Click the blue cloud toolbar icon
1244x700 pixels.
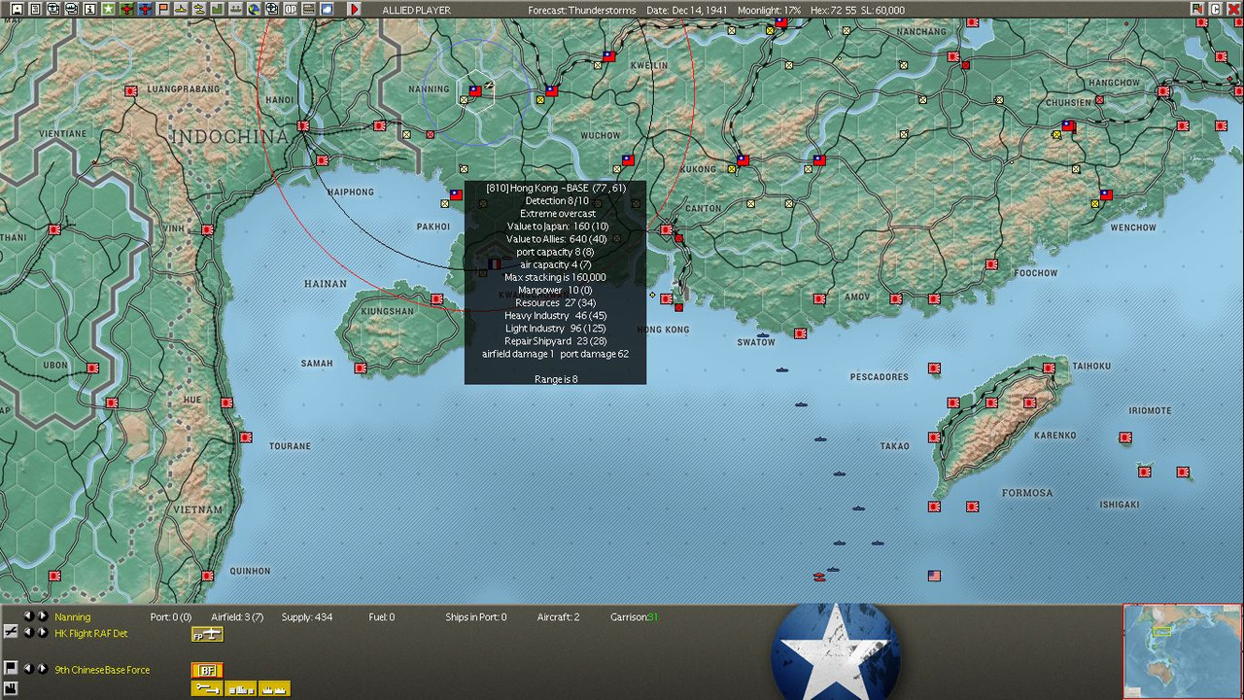(x=327, y=10)
